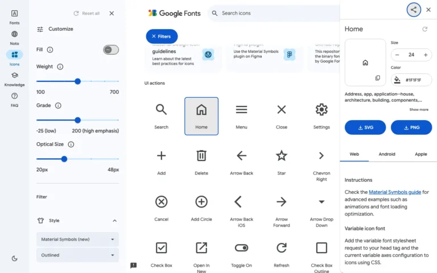Show Grade info icon
The width and height of the screenshot is (437, 273).
coord(58,106)
